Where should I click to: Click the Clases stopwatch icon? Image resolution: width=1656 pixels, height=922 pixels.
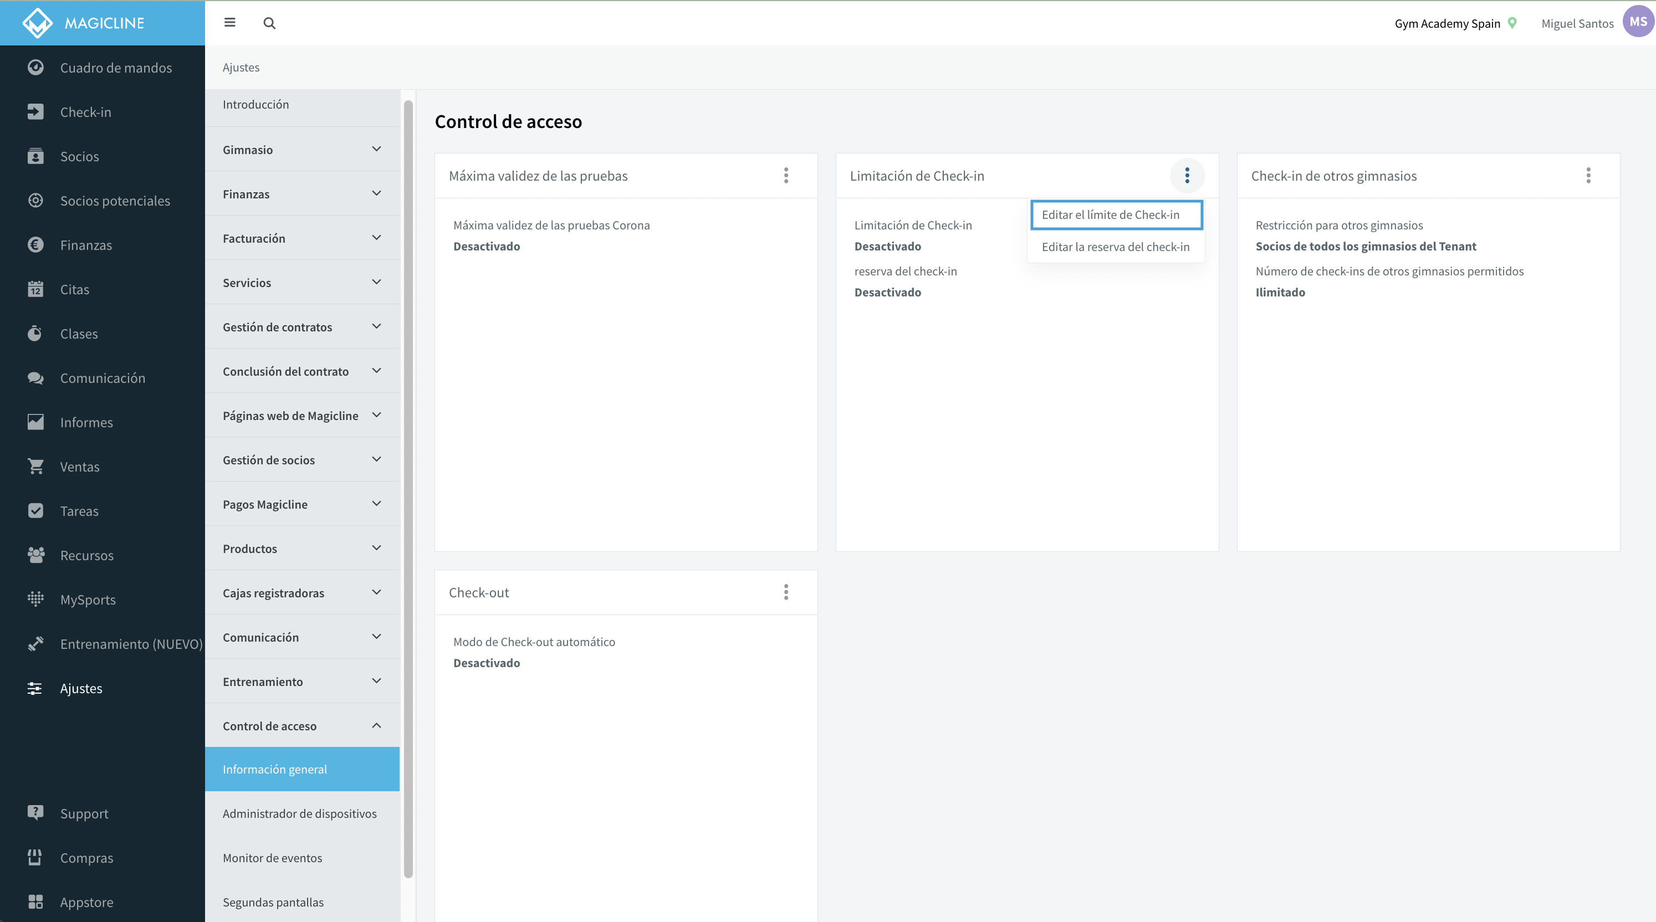(35, 334)
